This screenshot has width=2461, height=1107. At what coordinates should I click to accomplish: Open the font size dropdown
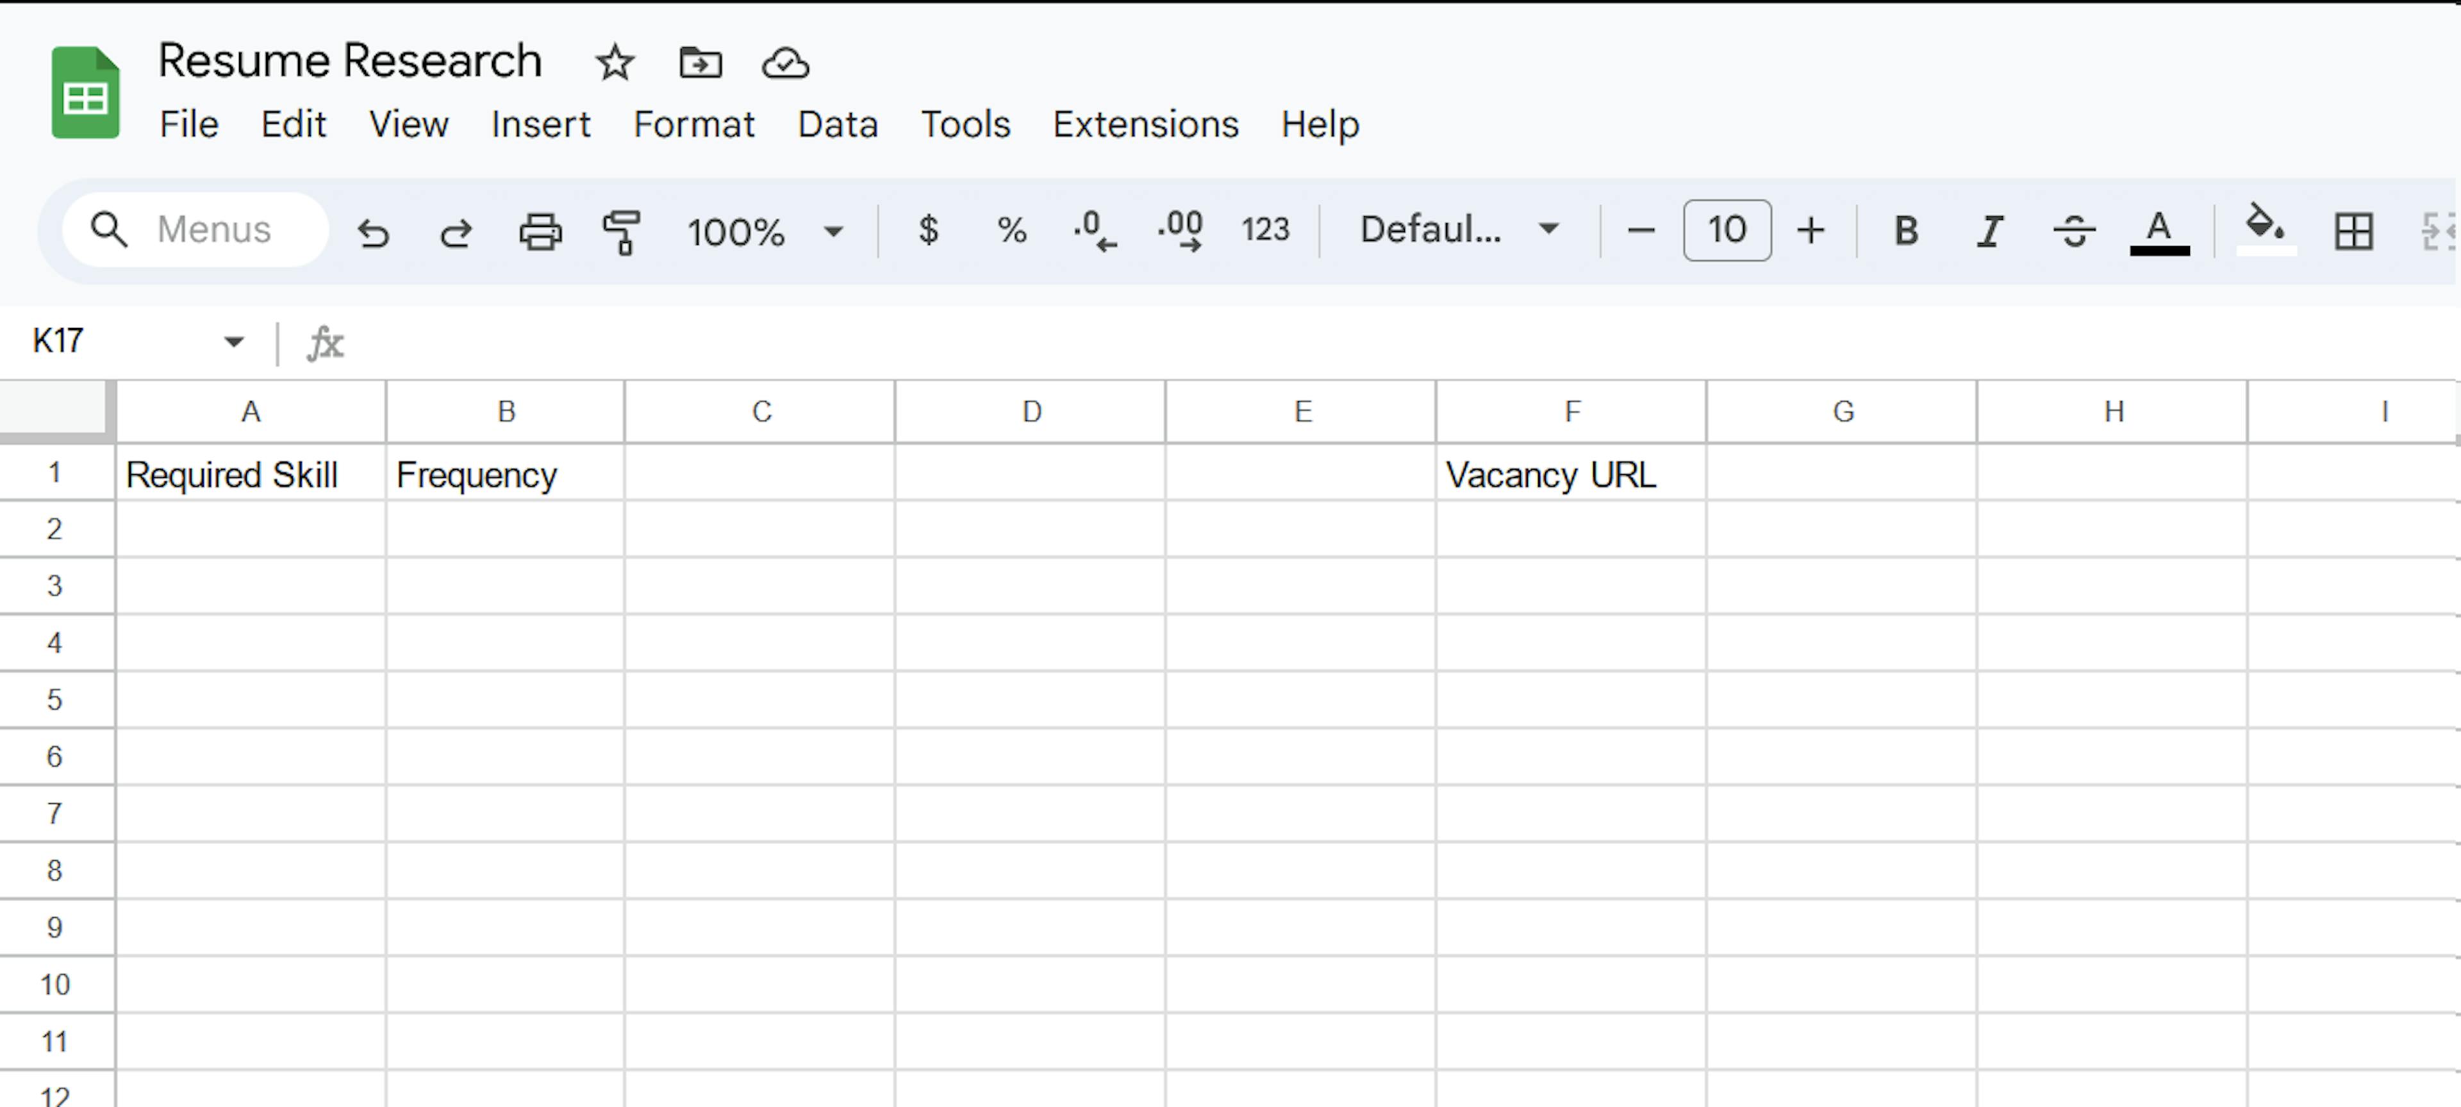point(1728,229)
